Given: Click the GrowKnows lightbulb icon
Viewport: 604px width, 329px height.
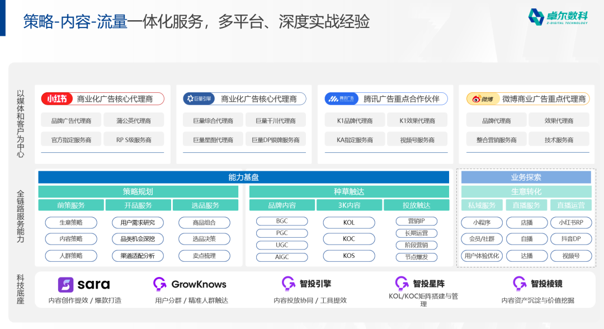Looking at the screenshot, I should point(159,284).
